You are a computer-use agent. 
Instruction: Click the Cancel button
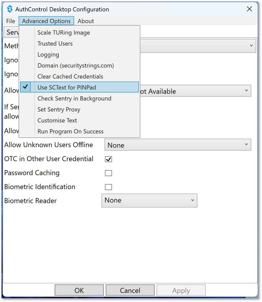click(x=130, y=290)
